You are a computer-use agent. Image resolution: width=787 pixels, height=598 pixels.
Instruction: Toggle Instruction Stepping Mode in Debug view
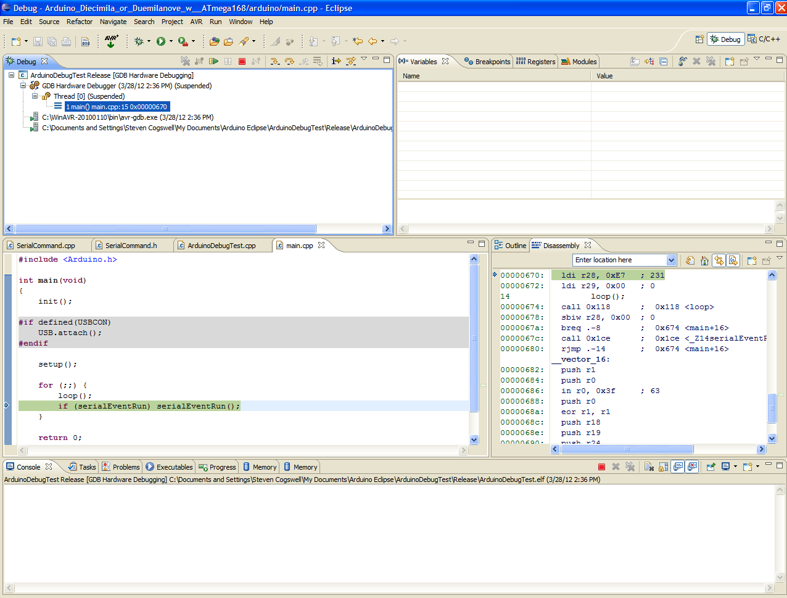click(336, 61)
